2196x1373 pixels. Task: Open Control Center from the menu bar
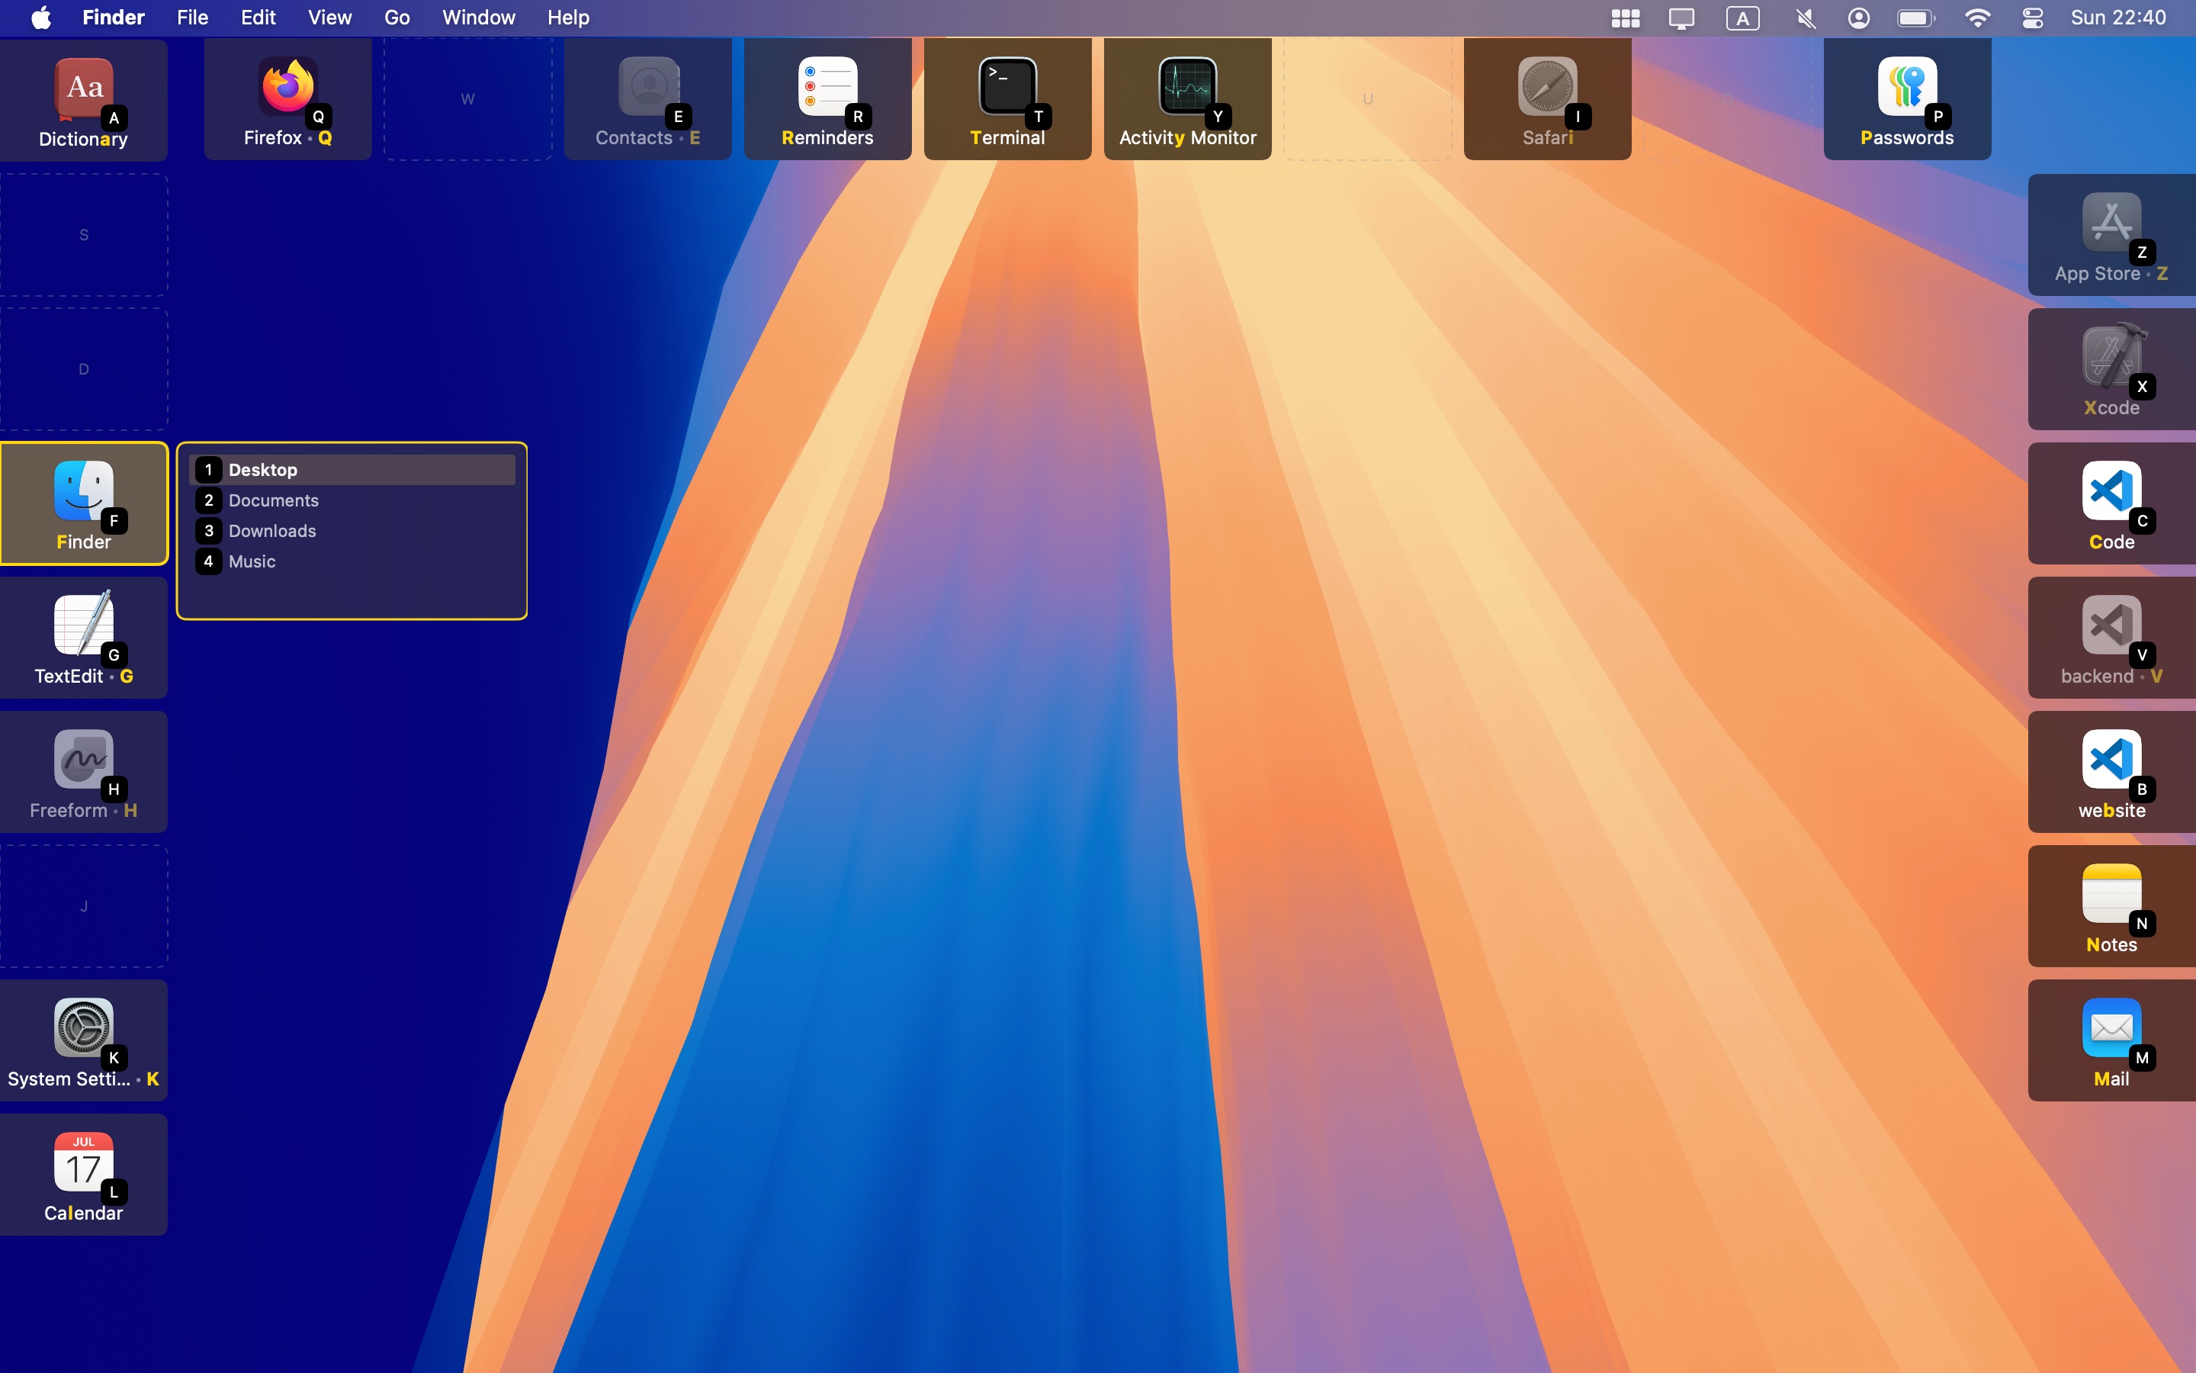2033,18
